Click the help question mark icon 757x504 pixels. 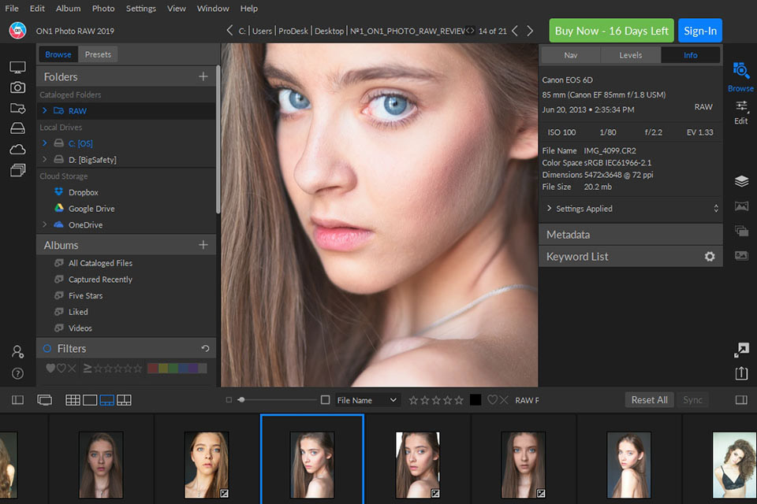pyautogui.click(x=18, y=374)
